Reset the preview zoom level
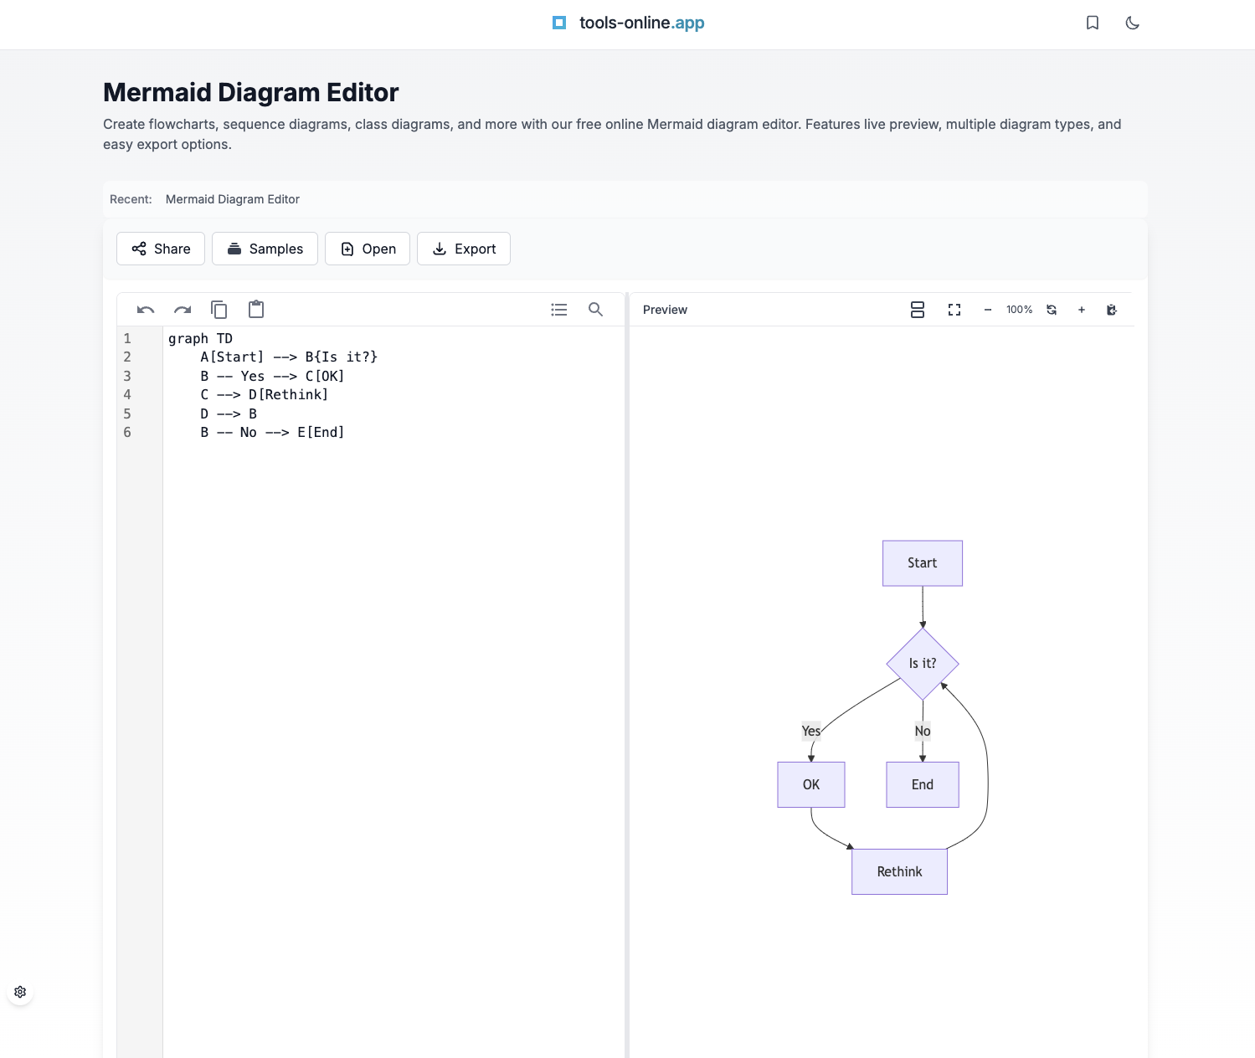 [1052, 310]
